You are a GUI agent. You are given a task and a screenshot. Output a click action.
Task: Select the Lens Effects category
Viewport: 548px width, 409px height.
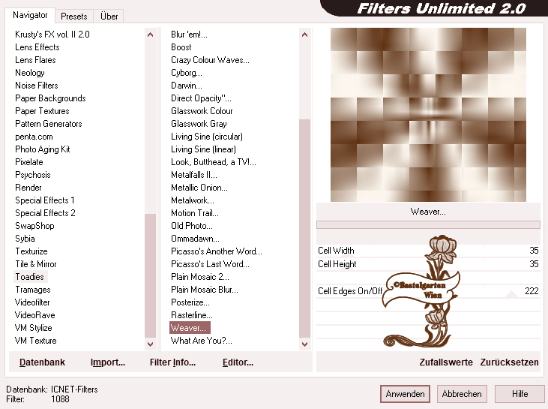[37, 47]
